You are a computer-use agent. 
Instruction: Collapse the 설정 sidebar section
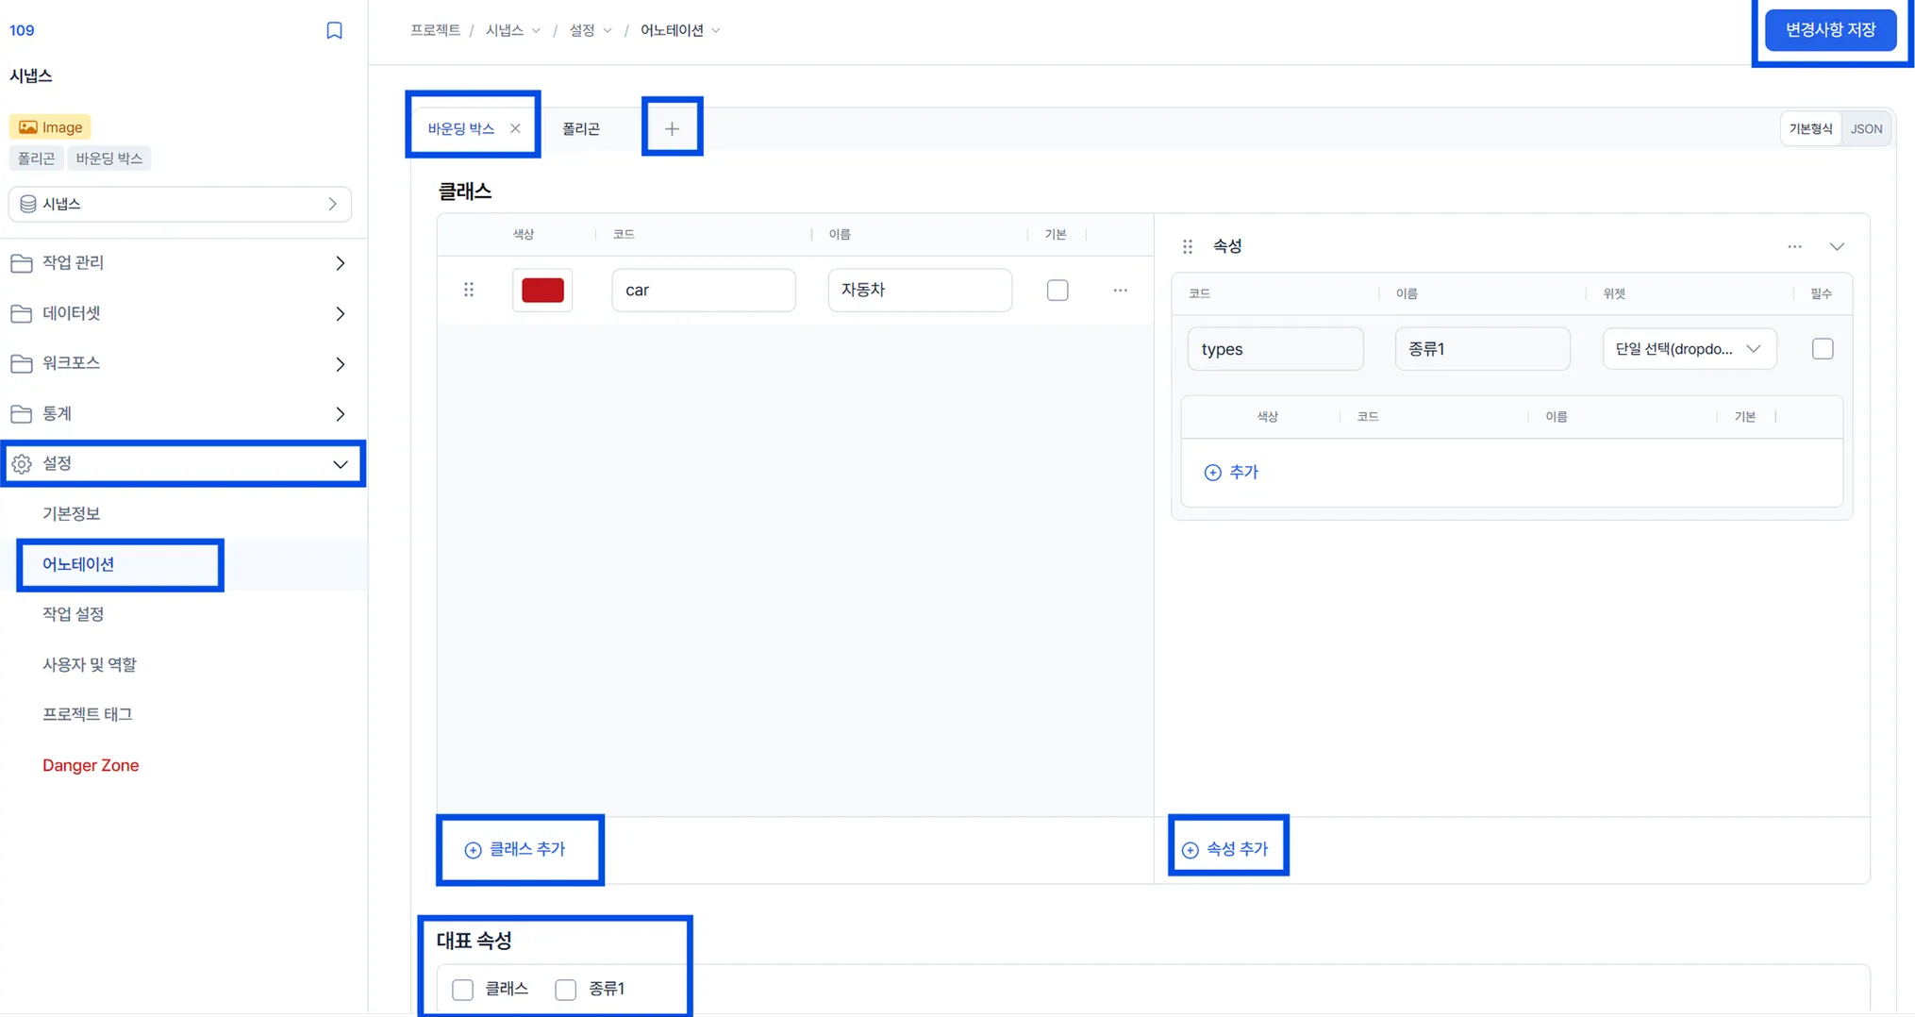click(x=341, y=464)
